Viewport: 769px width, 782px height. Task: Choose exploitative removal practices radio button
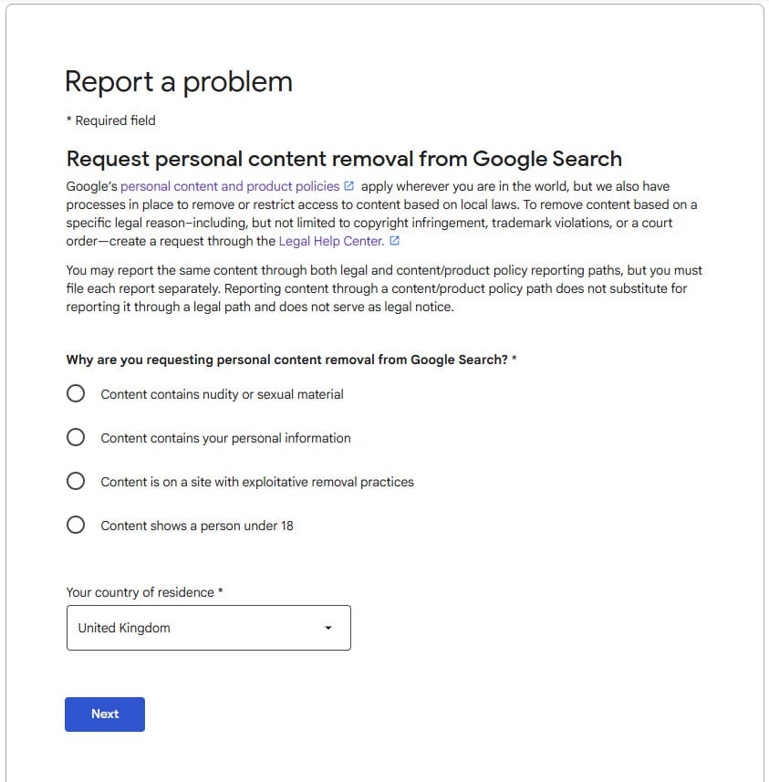click(76, 481)
